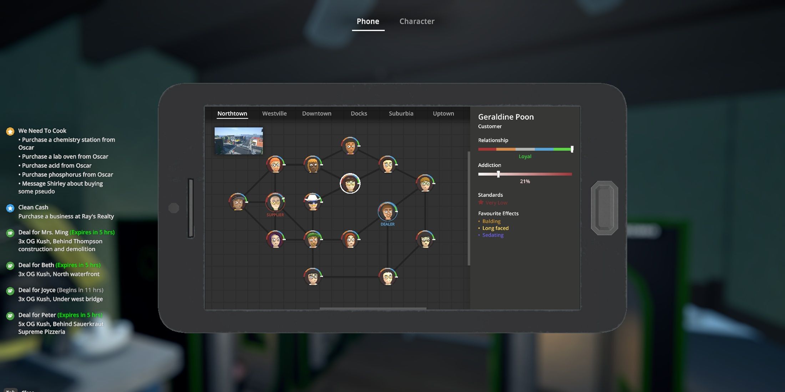Switch to the Docks tab
Viewport: 785px width, 392px height.
(359, 113)
